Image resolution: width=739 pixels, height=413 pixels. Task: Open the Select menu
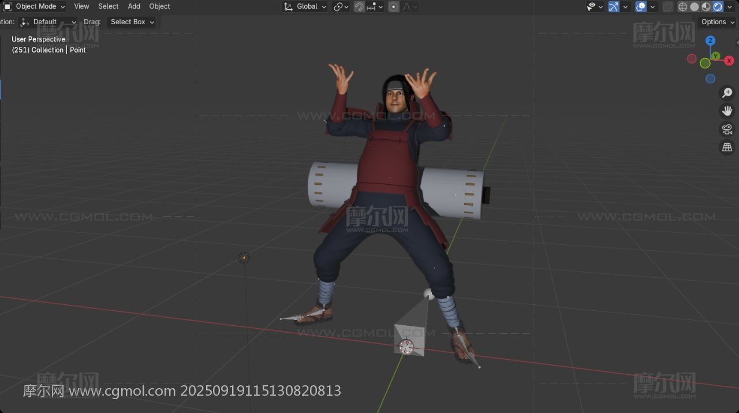click(108, 6)
